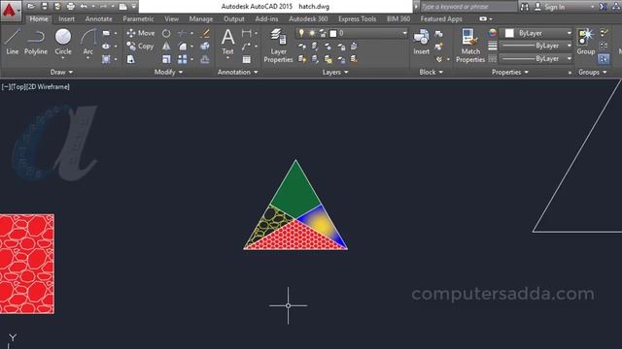Click the Autodesk Exchange X icon
This screenshot has height=349, width=622.
(x=603, y=7)
